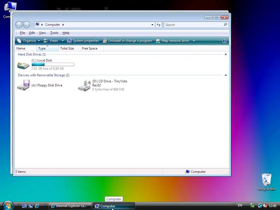Sort by Type column header
Image resolution: width=280 pixels, height=210 pixels.
[48, 48]
